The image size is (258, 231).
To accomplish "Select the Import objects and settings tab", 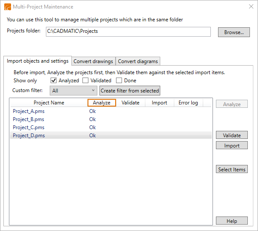I will pos(37,61).
